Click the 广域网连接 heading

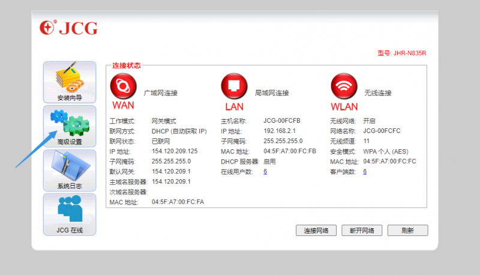pos(161,93)
